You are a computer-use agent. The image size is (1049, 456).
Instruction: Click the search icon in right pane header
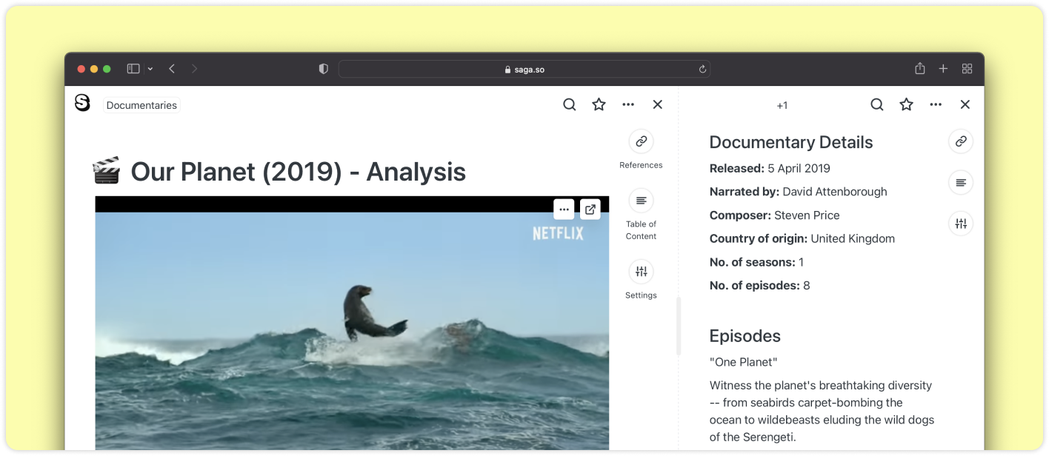(x=876, y=105)
